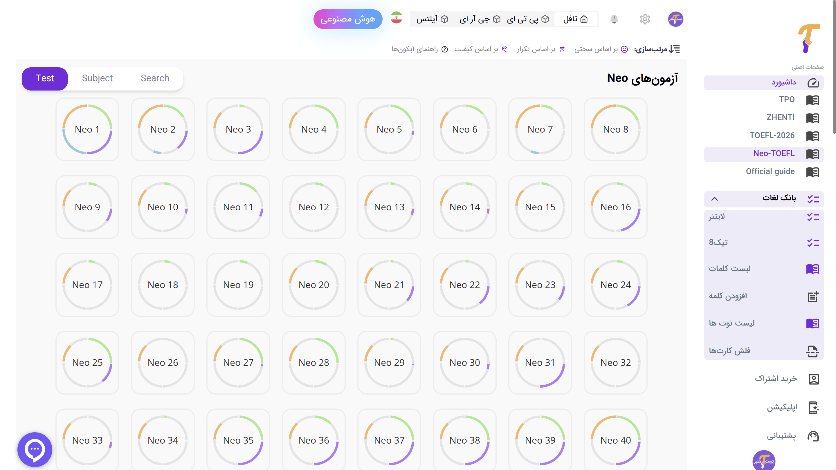Click the افزودن کلمه add-word icon
Image resolution: width=836 pixels, height=470 pixels.
(x=813, y=296)
